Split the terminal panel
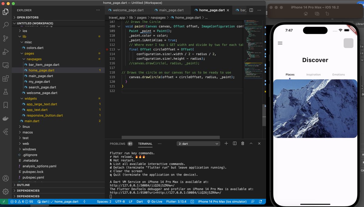The image size is (364, 207). (235, 143)
